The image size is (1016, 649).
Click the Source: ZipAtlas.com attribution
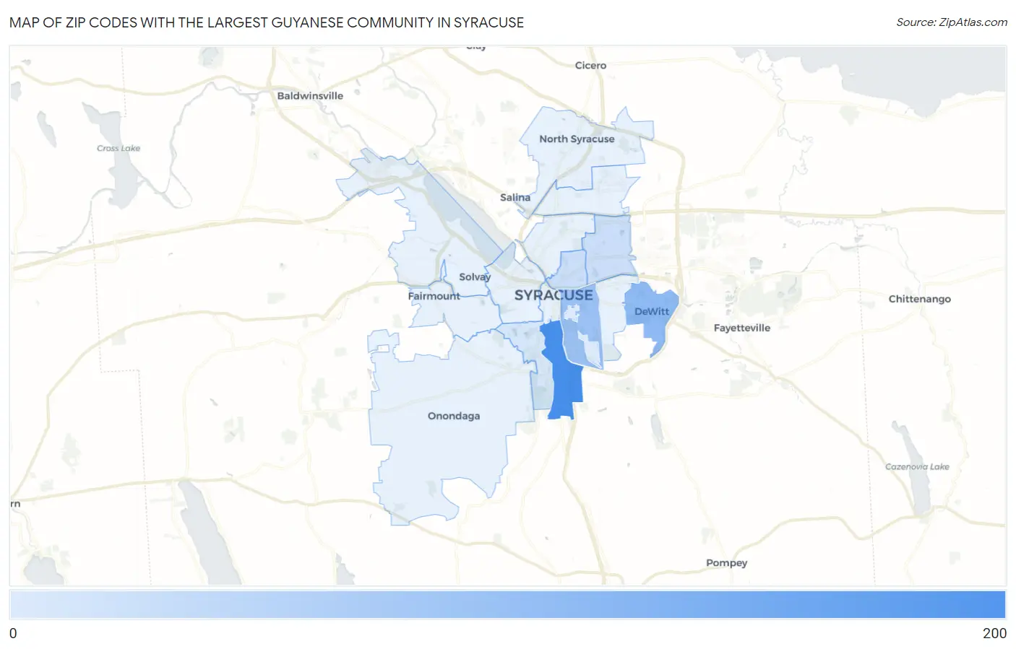(x=952, y=22)
